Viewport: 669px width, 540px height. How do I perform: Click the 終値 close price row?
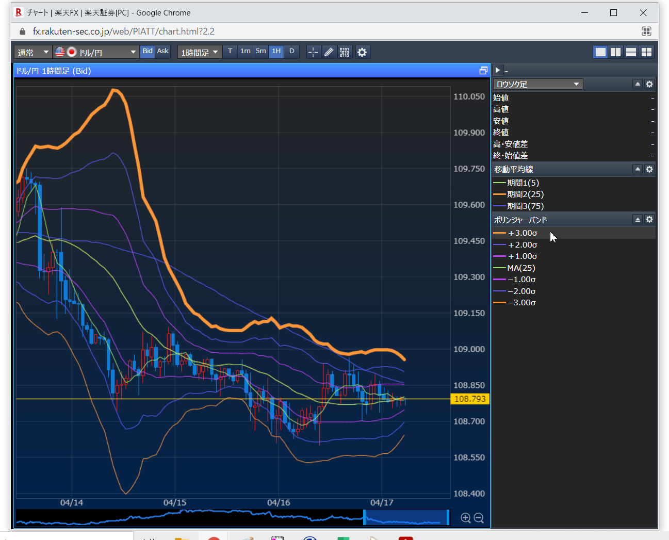coord(574,132)
